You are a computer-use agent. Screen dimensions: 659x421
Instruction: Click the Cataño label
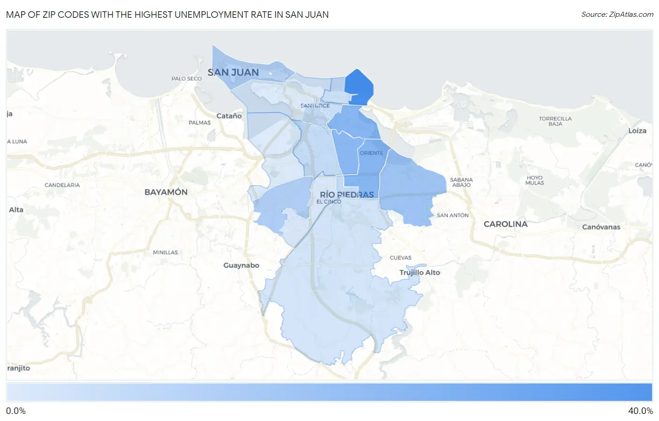click(x=229, y=116)
